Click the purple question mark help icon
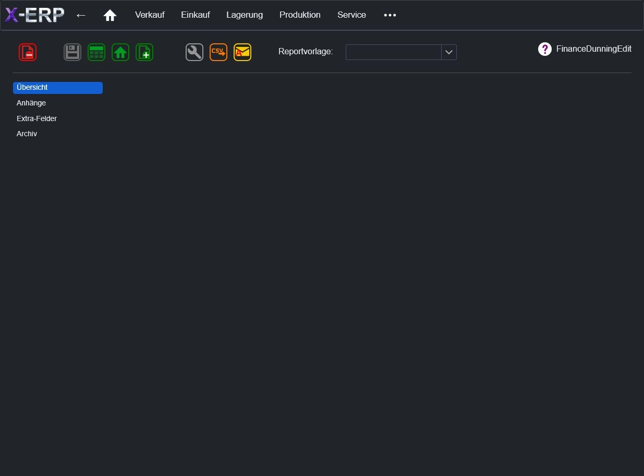This screenshot has width=644, height=476. click(545, 49)
